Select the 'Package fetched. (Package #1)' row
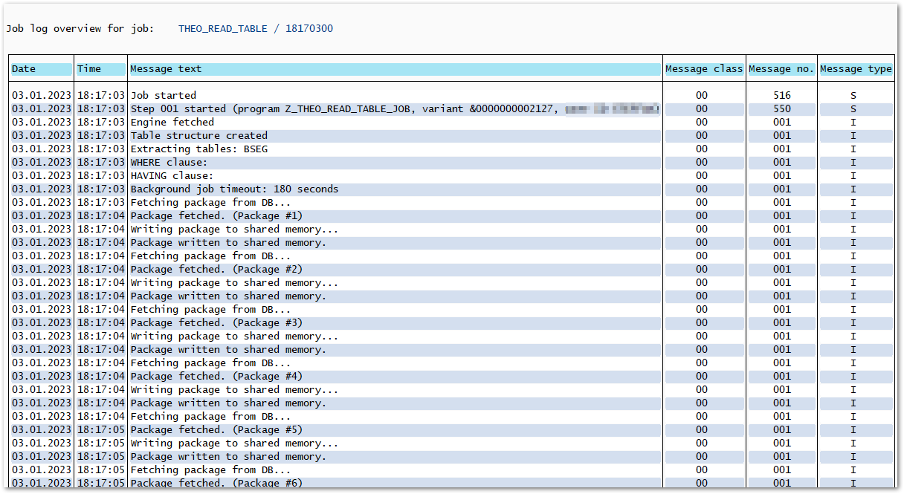The image size is (904, 494). (x=216, y=215)
